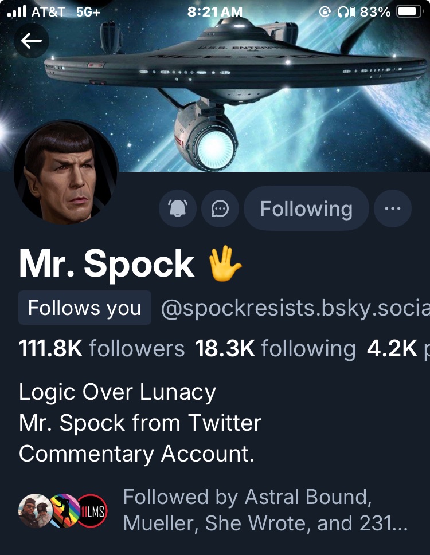Screen dimensions: 430x555
Task: Click the Vulcan salute emoji beside name
Action: (225, 264)
